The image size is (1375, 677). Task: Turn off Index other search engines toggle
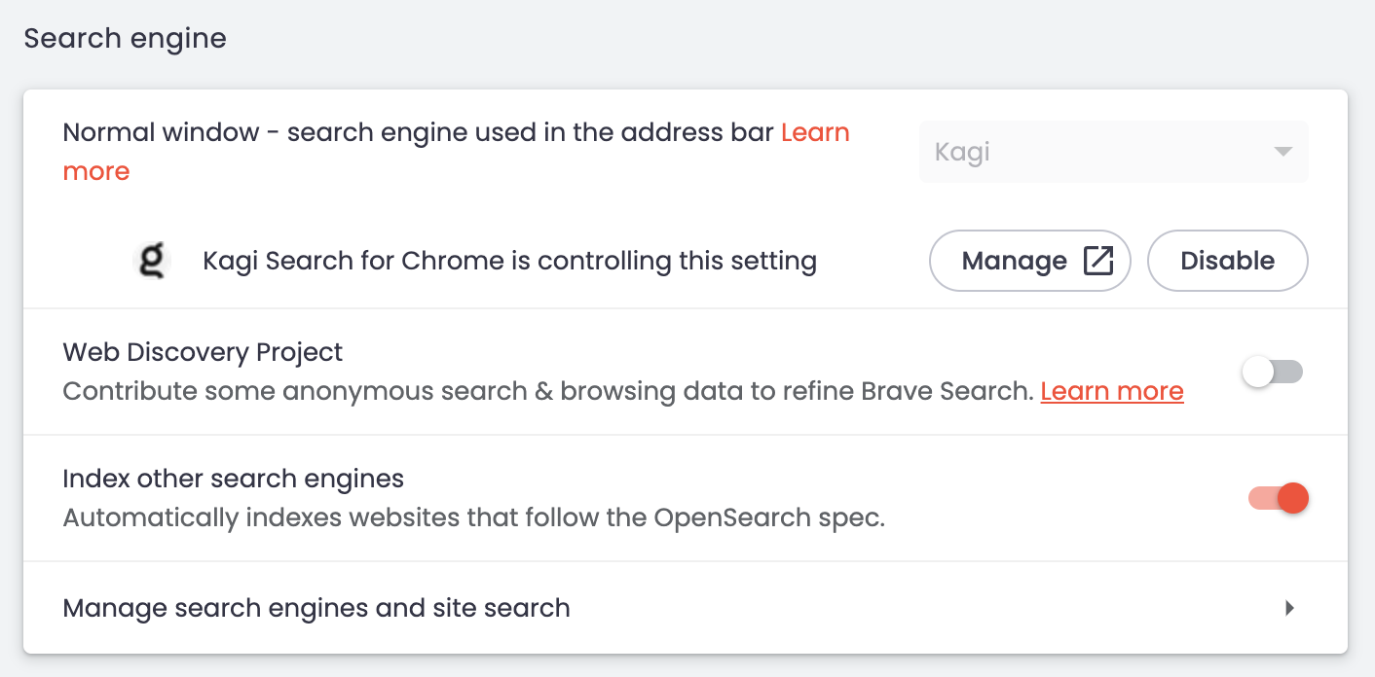click(1278, 498)
